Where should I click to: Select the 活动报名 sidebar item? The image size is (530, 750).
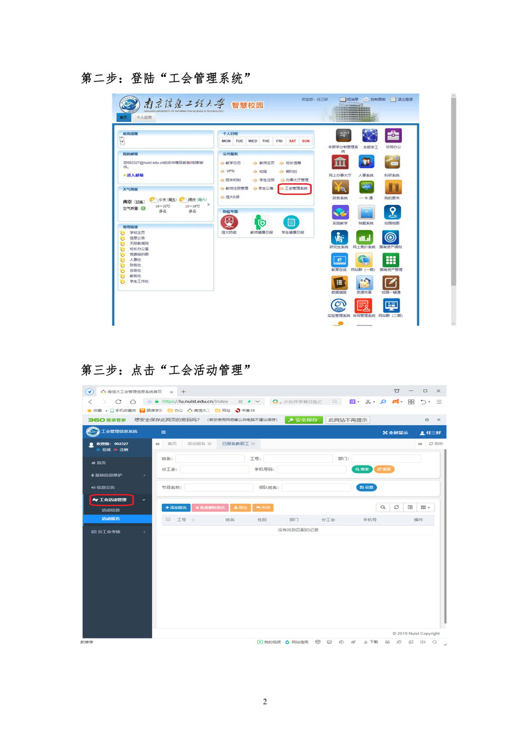pyautogui.click(x=111, y=519)
